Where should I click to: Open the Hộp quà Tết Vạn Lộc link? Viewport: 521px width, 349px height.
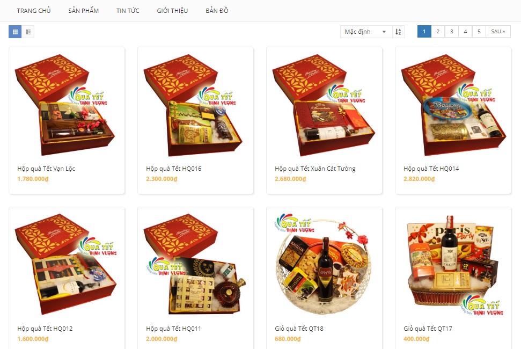(46, 169)
